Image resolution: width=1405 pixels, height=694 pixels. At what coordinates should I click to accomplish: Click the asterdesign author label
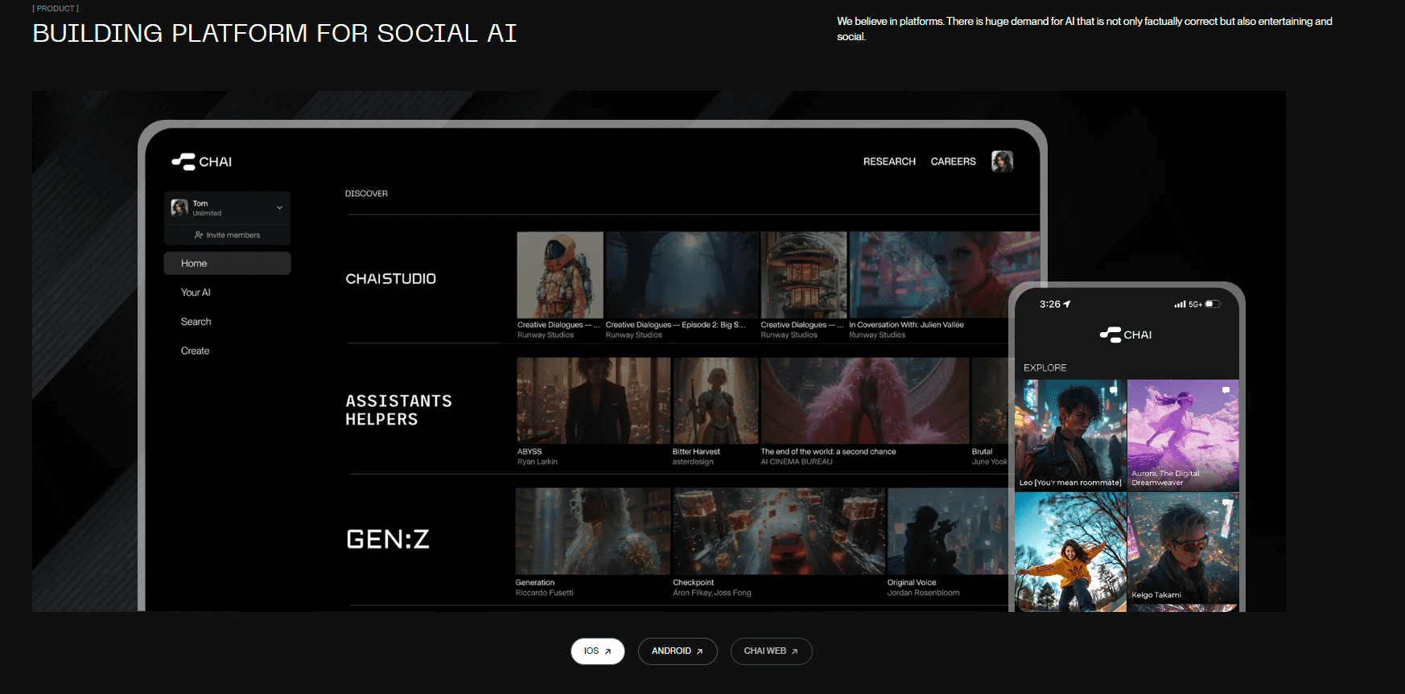pos(693,462)
